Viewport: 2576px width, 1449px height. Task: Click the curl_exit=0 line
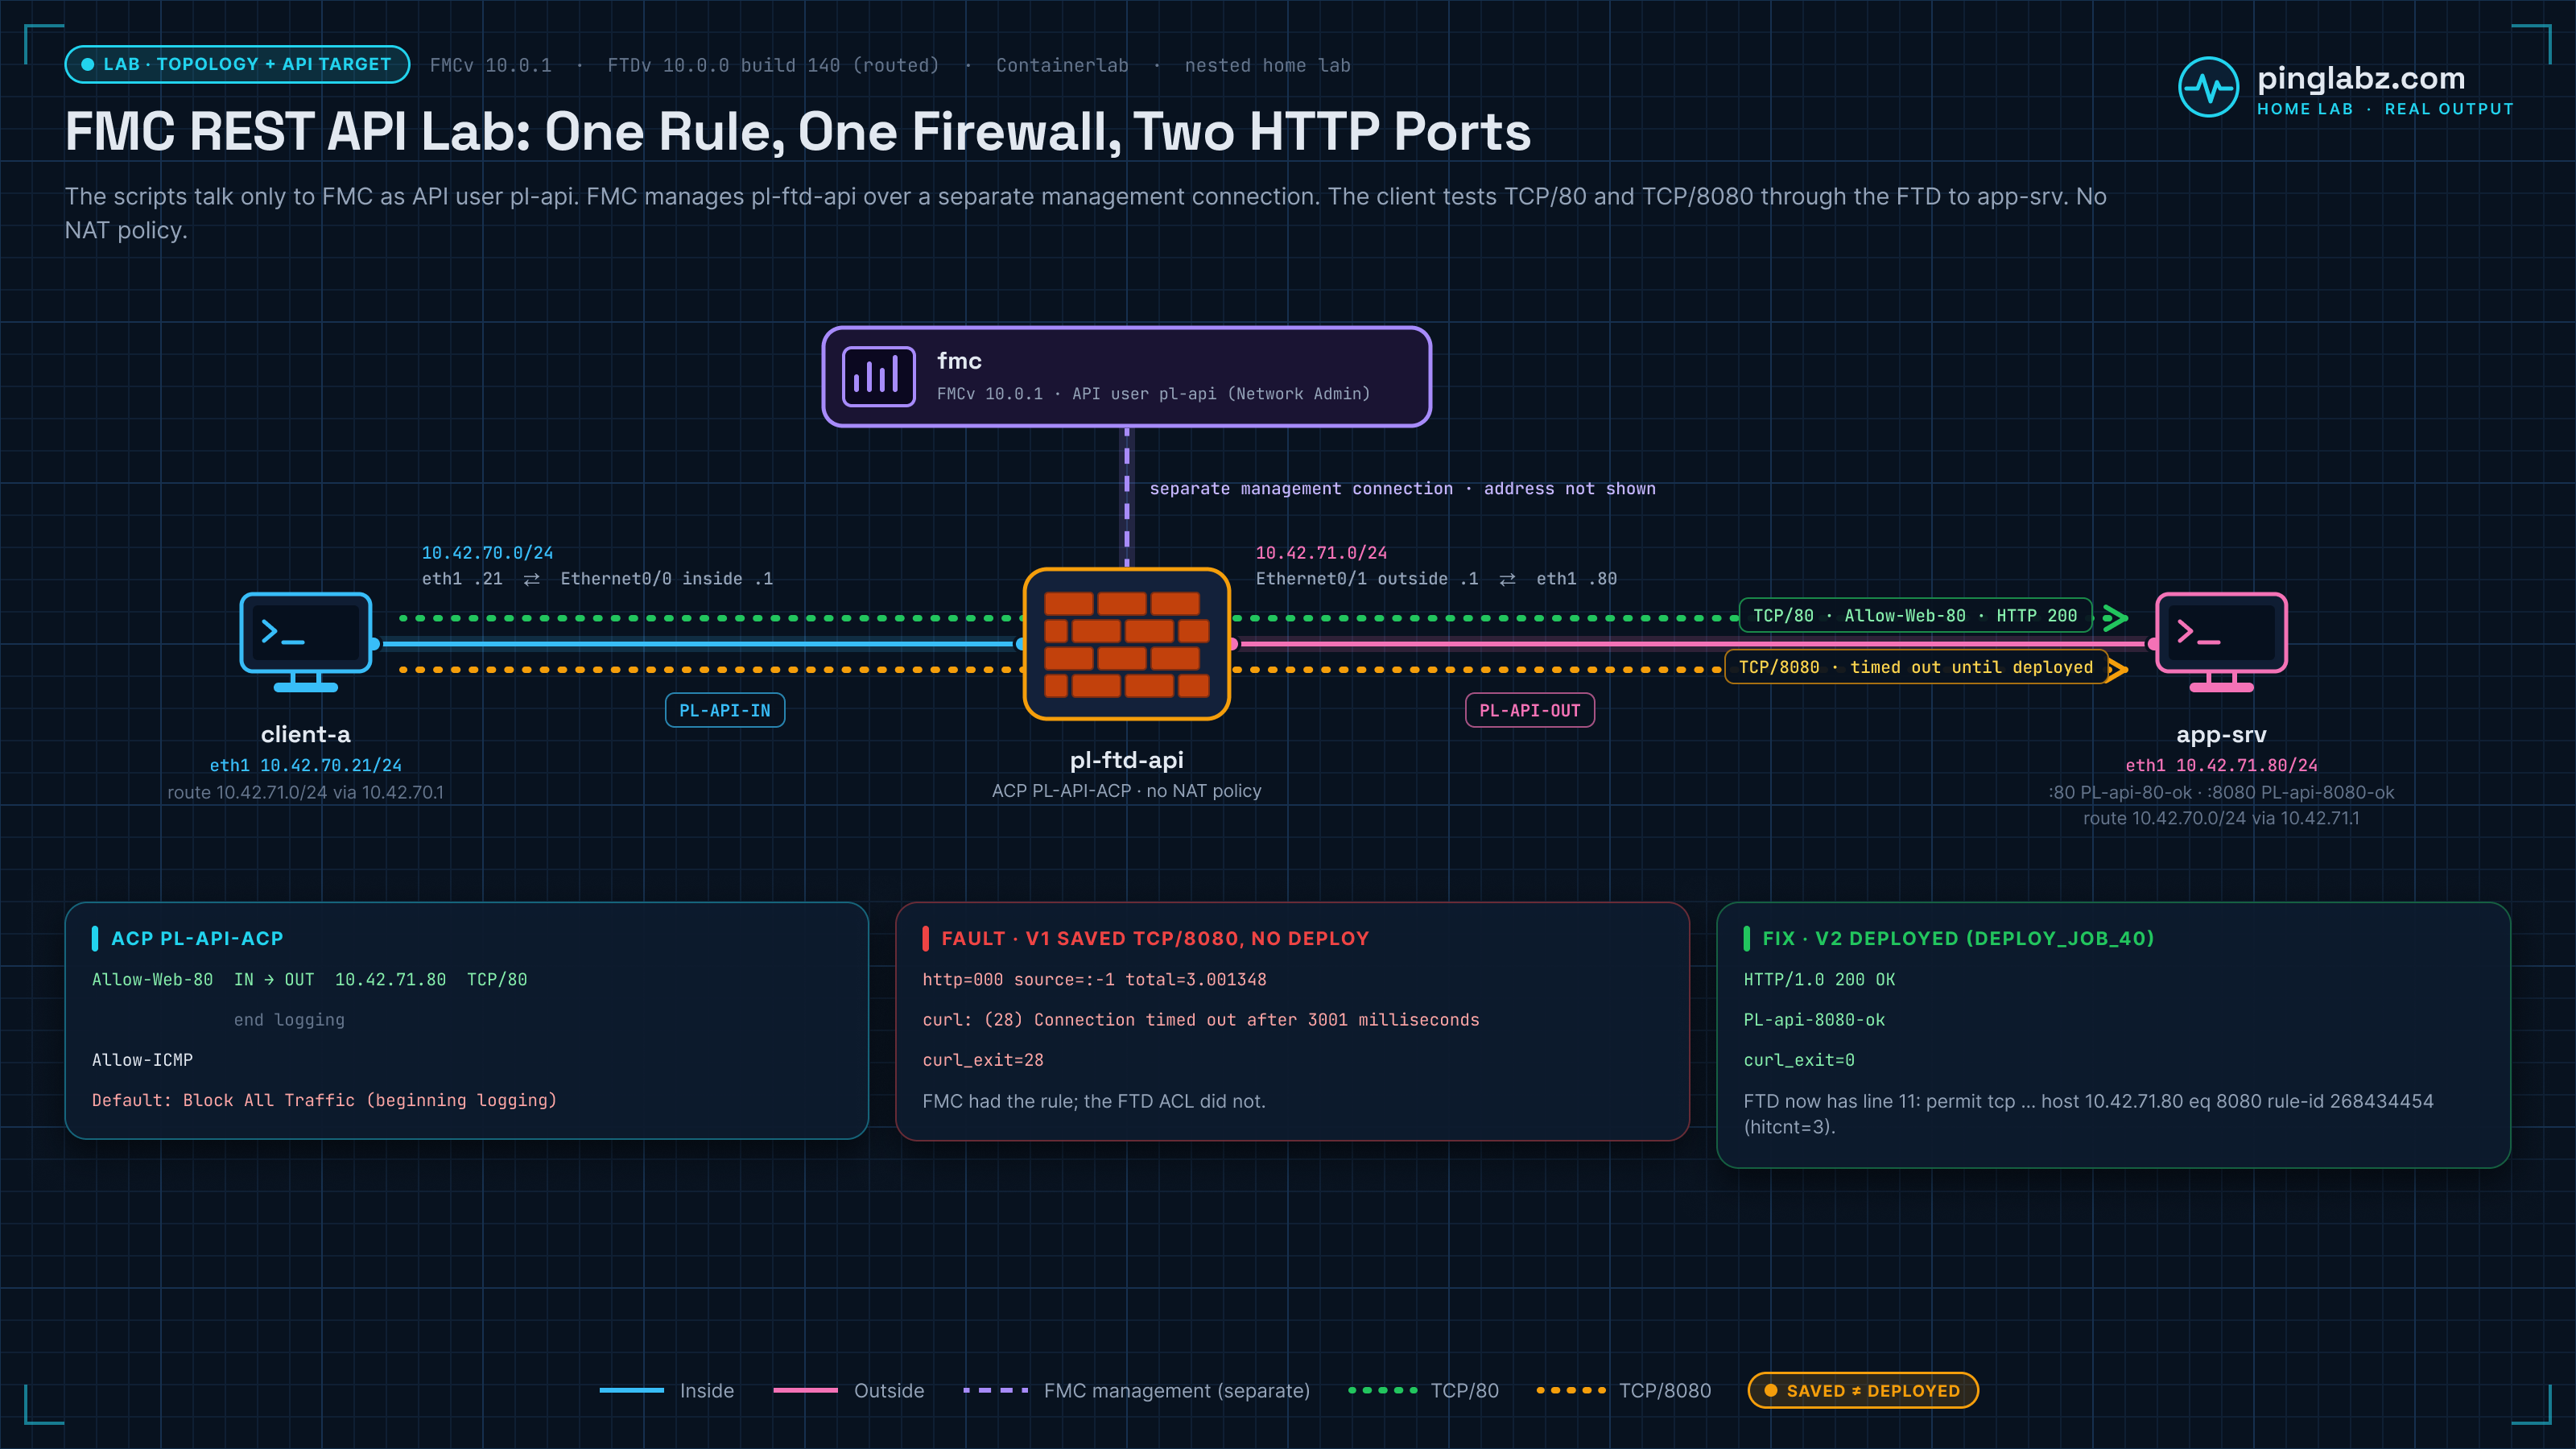click(x=1799, y=1060)
